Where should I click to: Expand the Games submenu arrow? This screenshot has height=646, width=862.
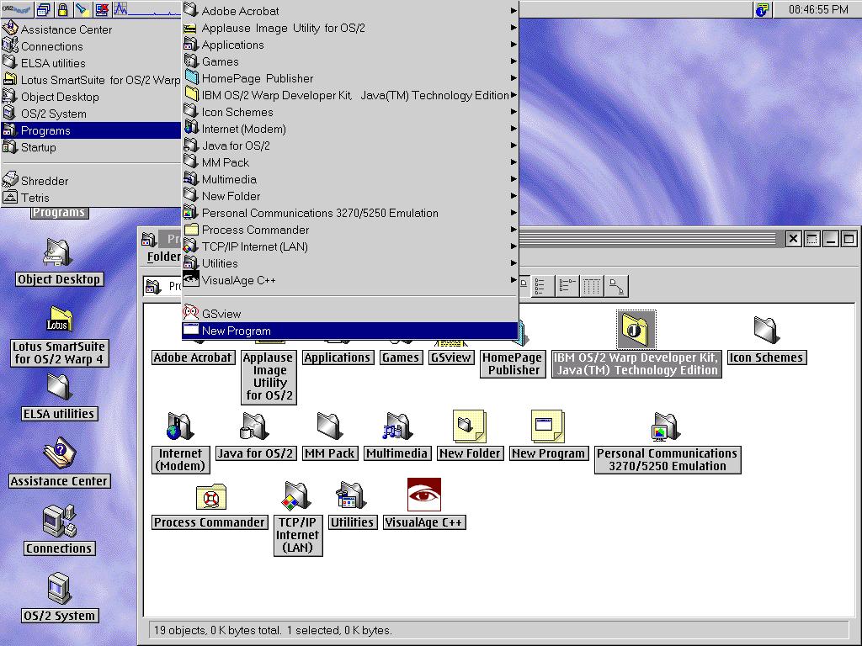point(513,61)
